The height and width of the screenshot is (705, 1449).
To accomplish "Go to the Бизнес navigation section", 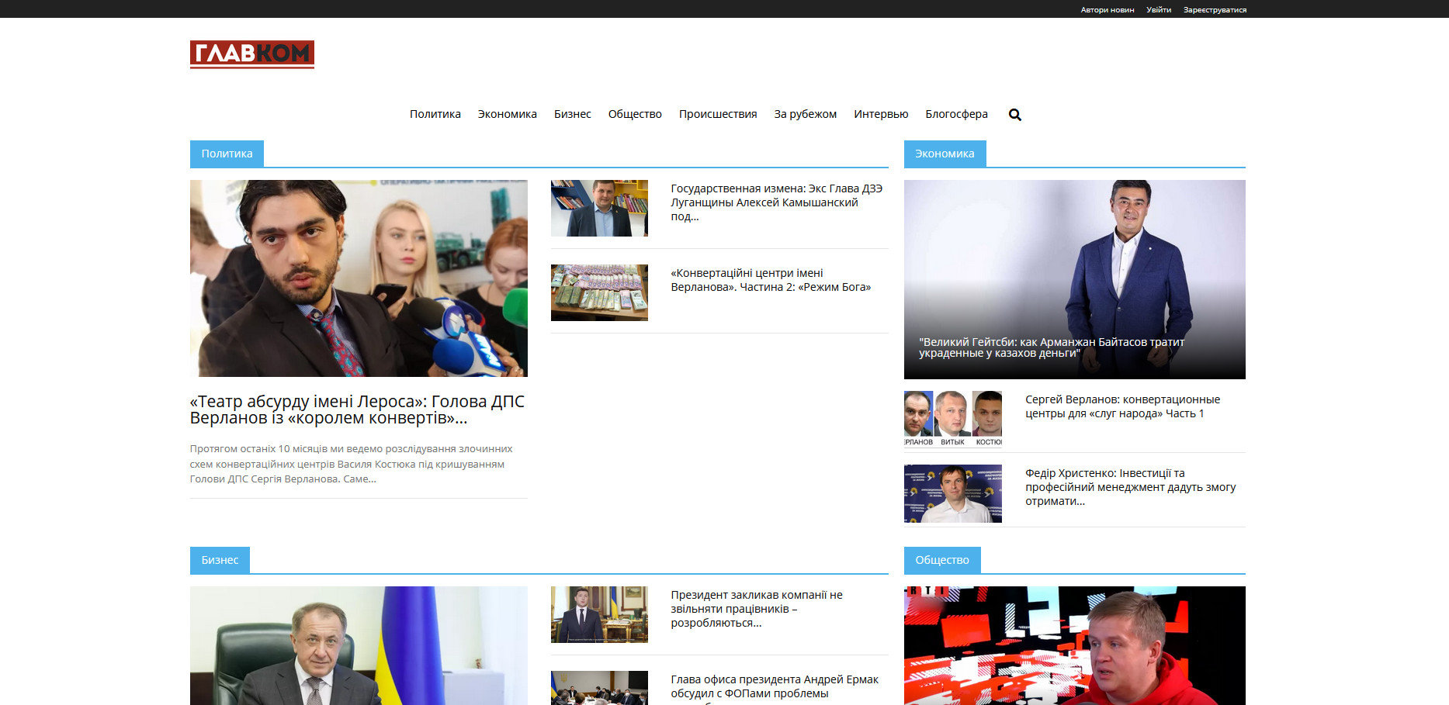I will 572,114.
